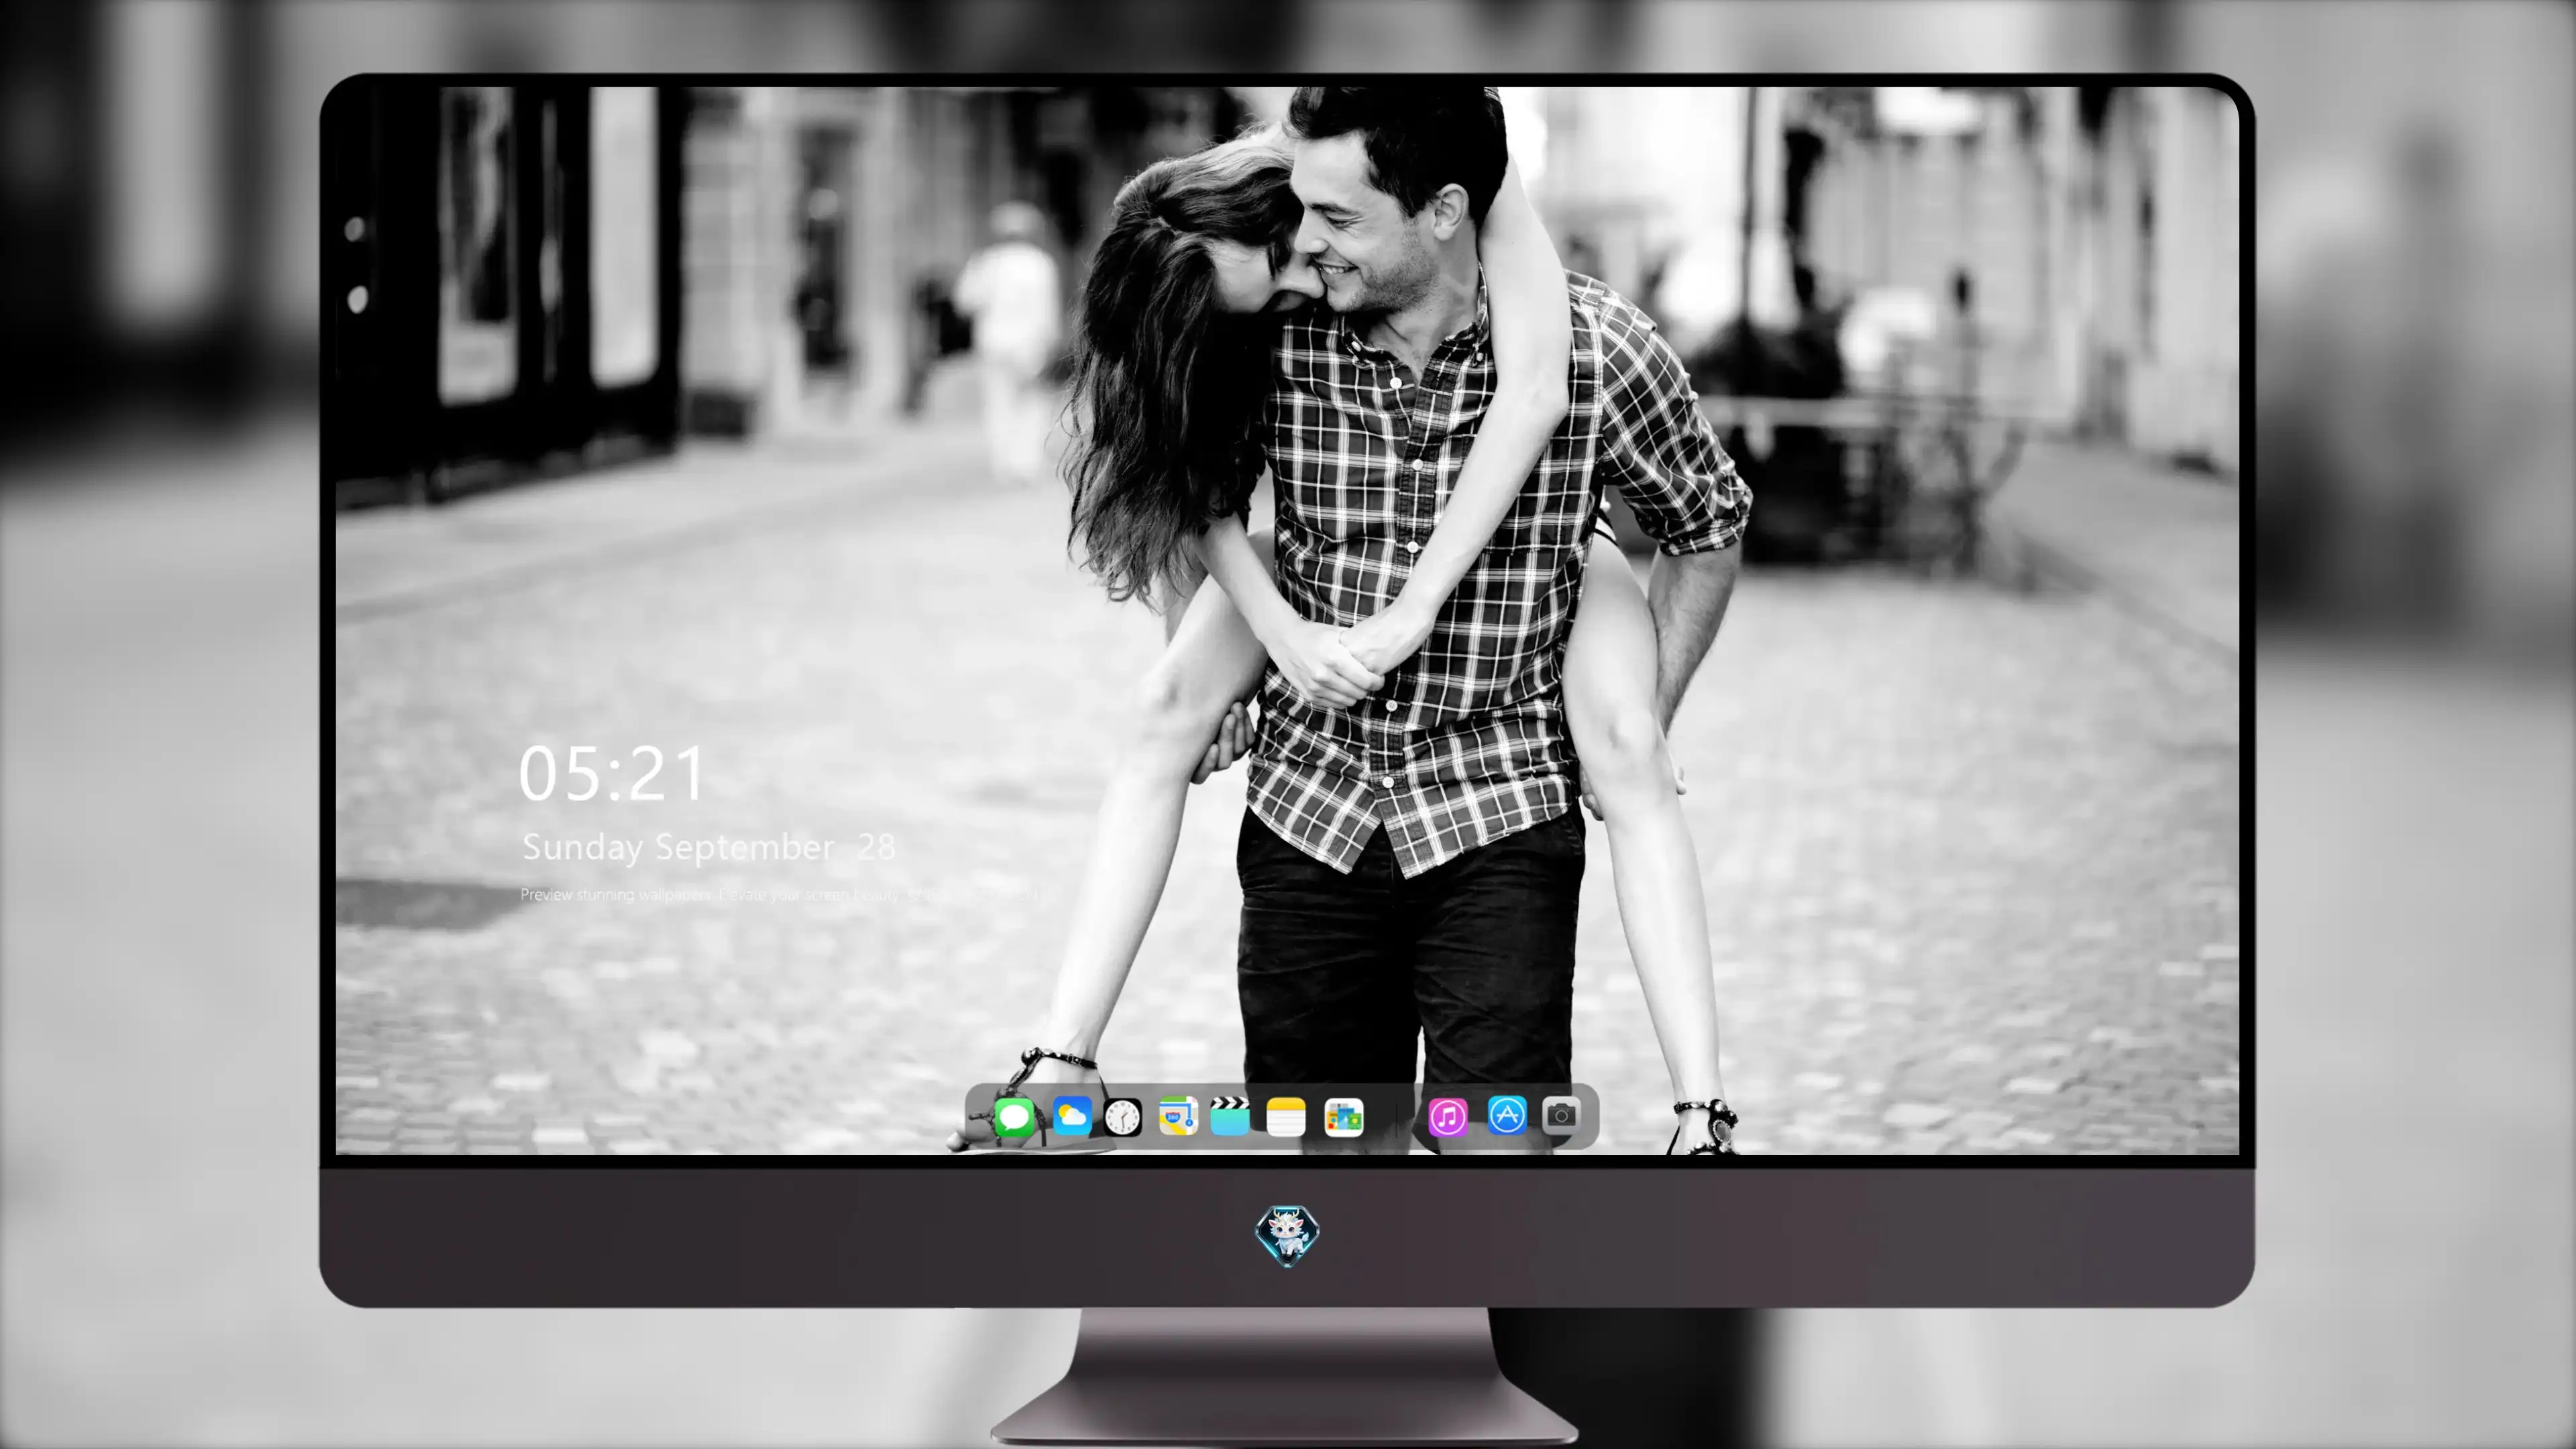Open the Videos clapperboard app in the dock

click(1230, 1116)
